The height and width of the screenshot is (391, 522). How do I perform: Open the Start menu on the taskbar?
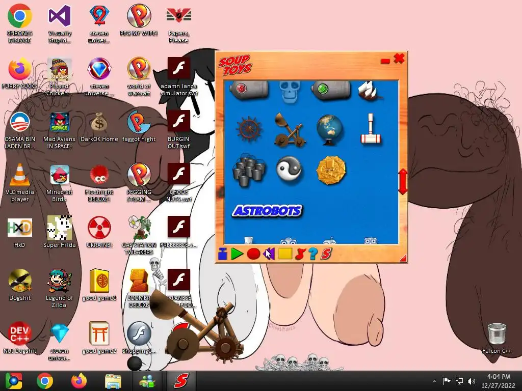click(x=14, y=381)
